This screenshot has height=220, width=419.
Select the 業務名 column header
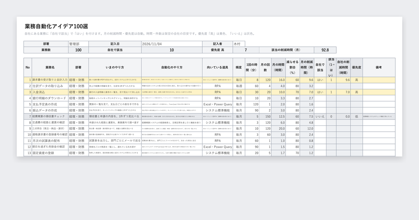tap(50, 67)
